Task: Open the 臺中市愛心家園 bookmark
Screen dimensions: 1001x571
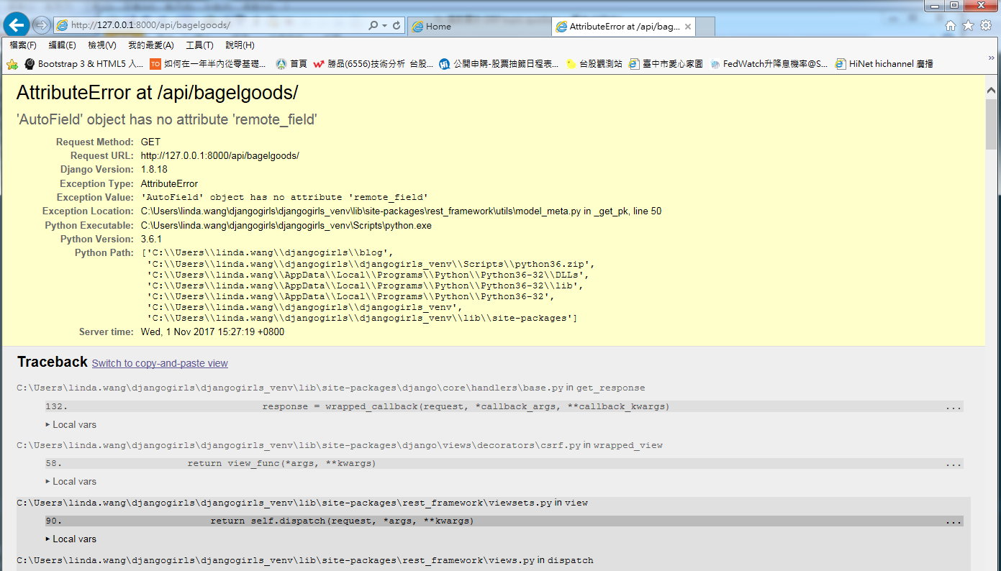Action: tap(674, 64)
